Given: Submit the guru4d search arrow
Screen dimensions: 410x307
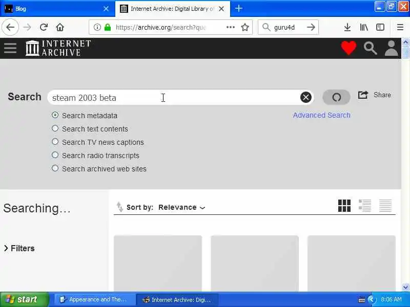Looking at the screenshot, I should pyautogui.click(x=311, y=27).
